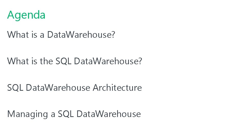Viewport: 231px width, 130px height.
Task: Click the "Managing a SQL DataWarehouse" agenda item
Action: [x=74, y=114]
